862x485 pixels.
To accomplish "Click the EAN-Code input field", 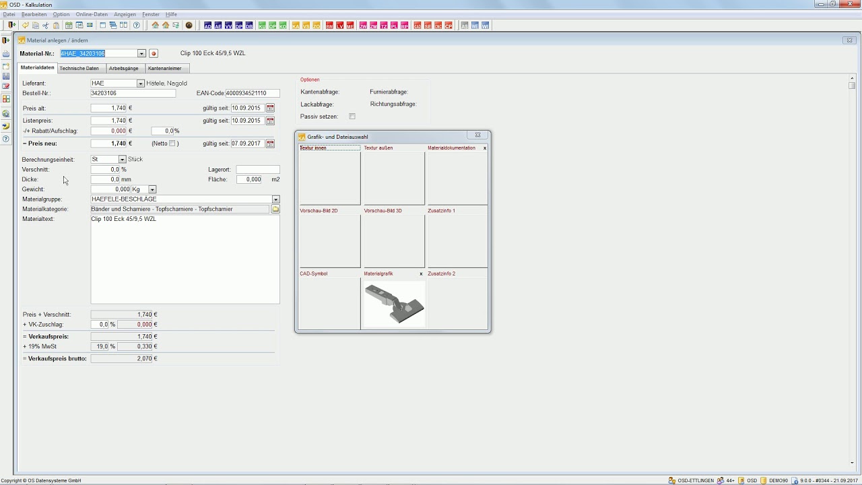I will coord(253,94).
